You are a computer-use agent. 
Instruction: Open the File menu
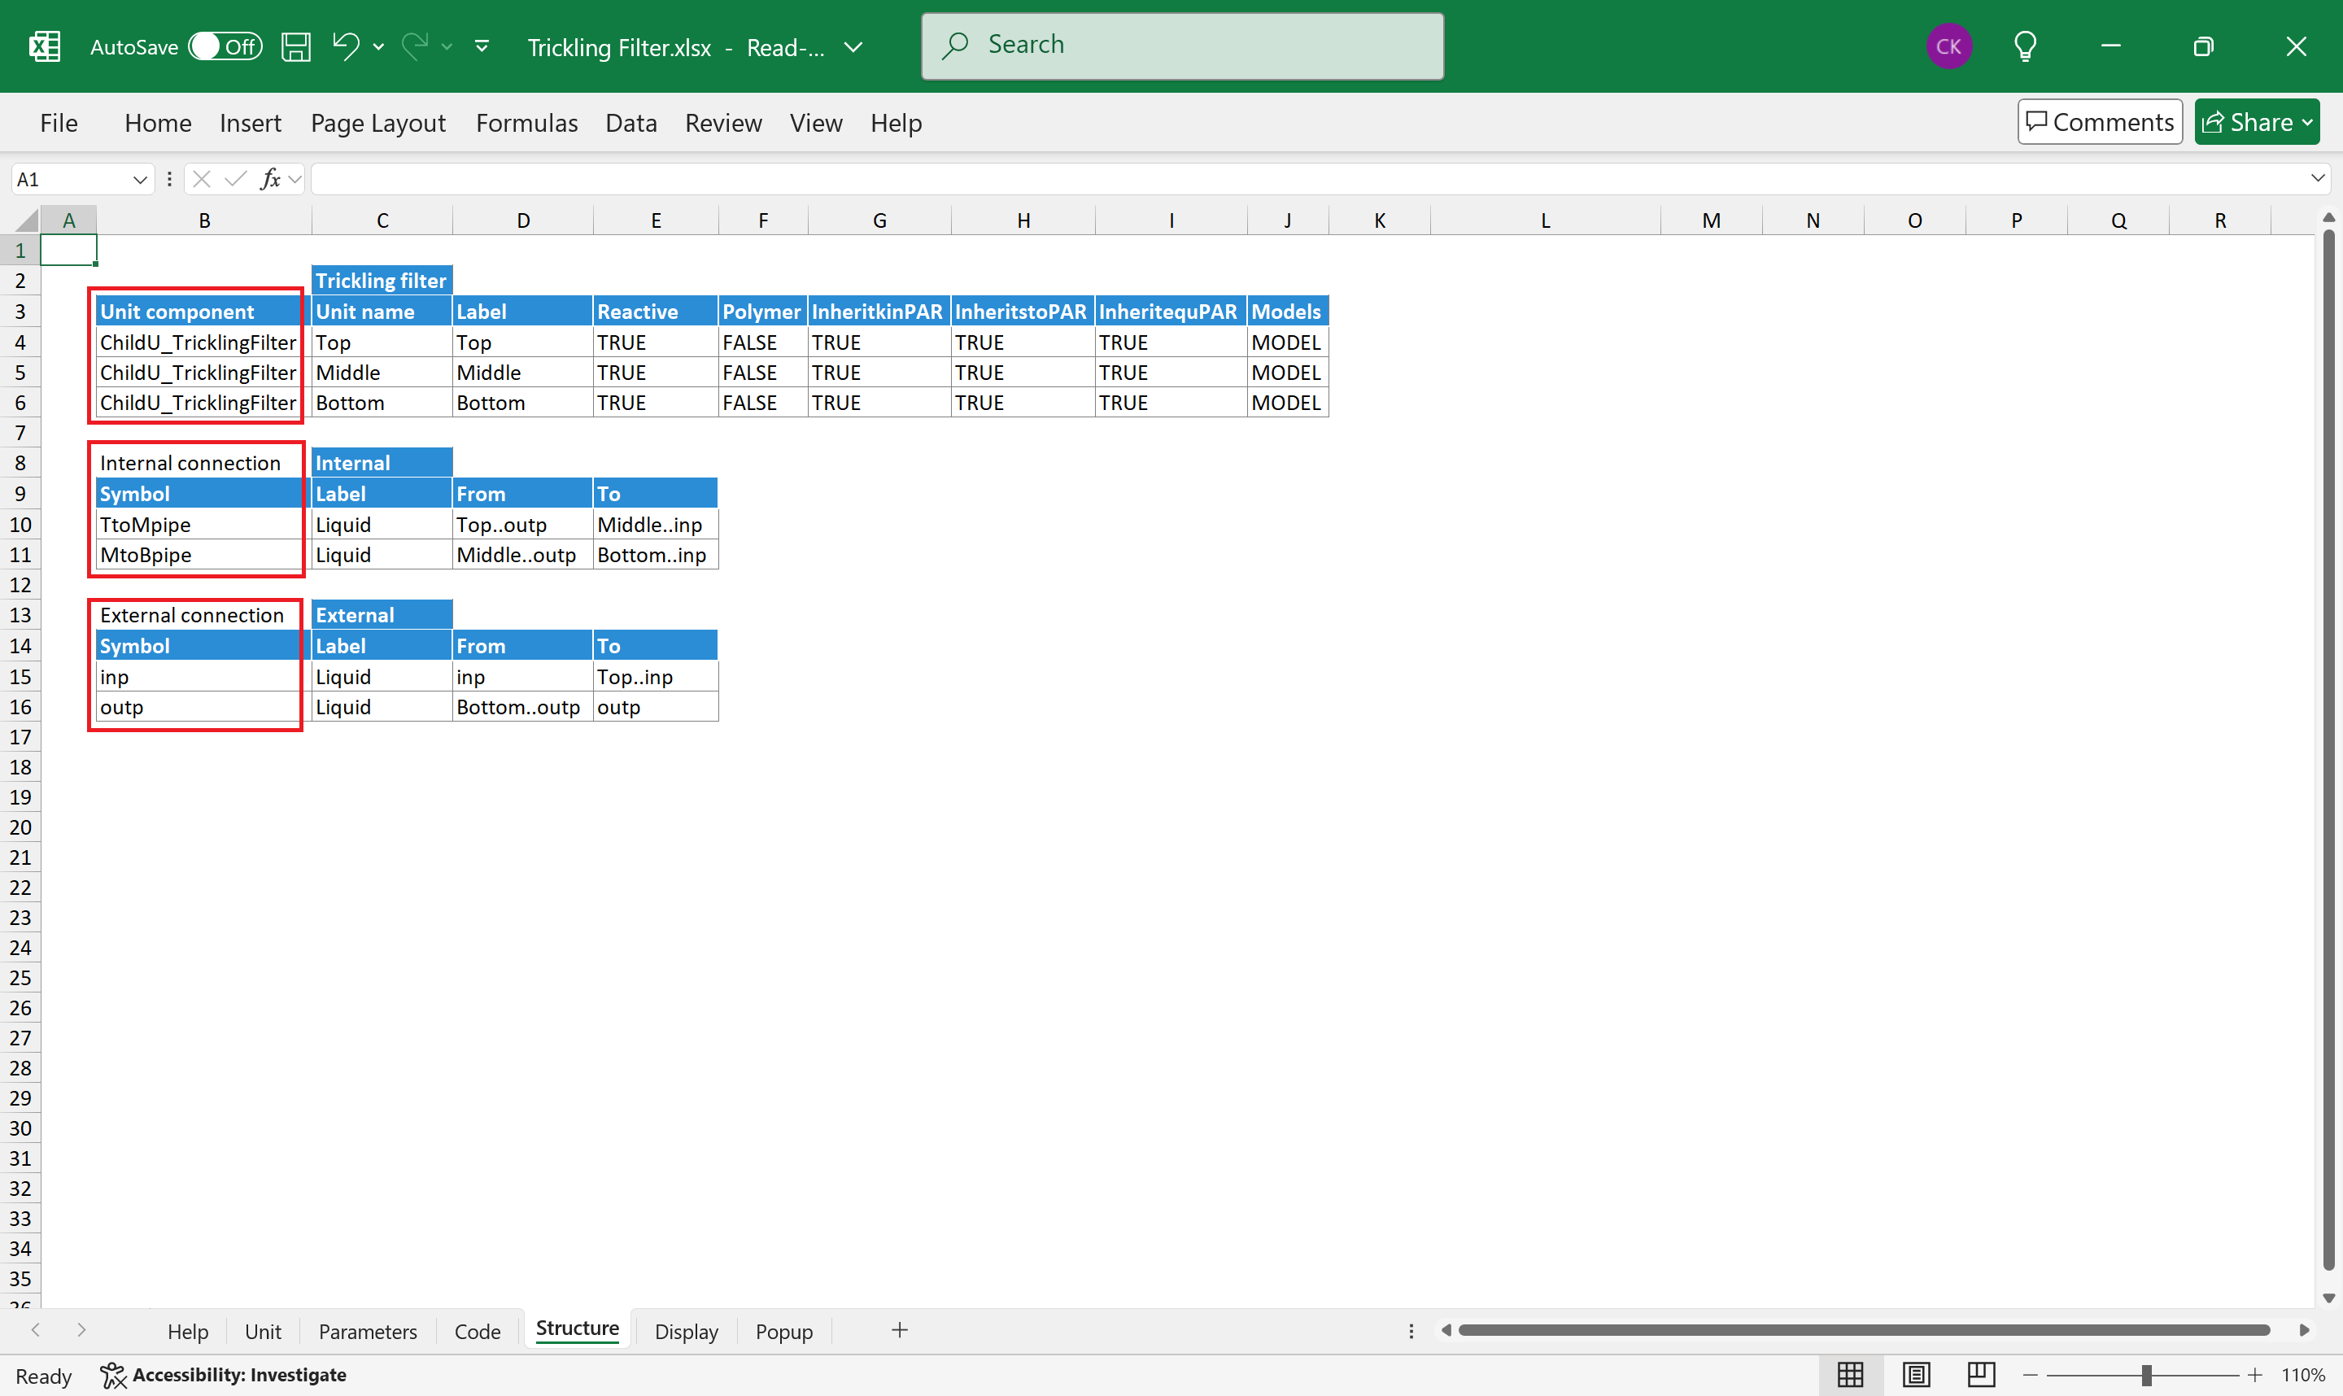59,123
